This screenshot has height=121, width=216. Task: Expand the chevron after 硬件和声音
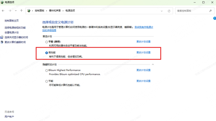click(63, 10)
